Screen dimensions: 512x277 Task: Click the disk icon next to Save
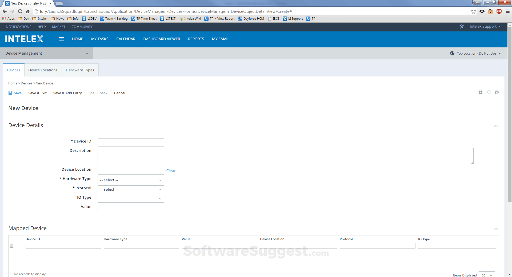point(10,93)
